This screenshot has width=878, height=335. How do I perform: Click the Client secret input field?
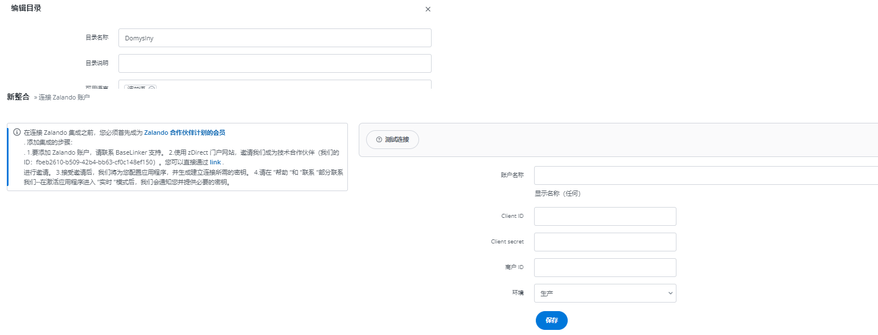point(605,242)
